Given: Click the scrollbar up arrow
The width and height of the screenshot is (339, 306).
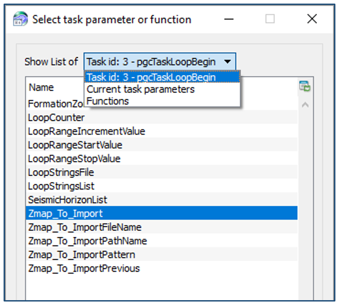Looking at the screenshot, I should pyautogui.click(x=305, y=105).
